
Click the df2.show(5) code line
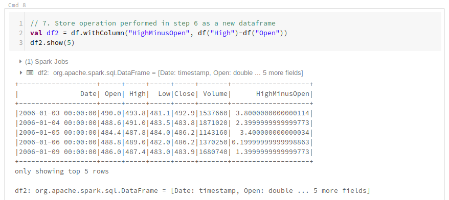[52, 43]
